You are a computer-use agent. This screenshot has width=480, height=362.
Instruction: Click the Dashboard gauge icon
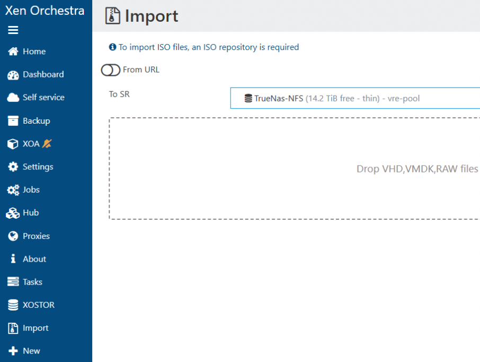[13, 75]
